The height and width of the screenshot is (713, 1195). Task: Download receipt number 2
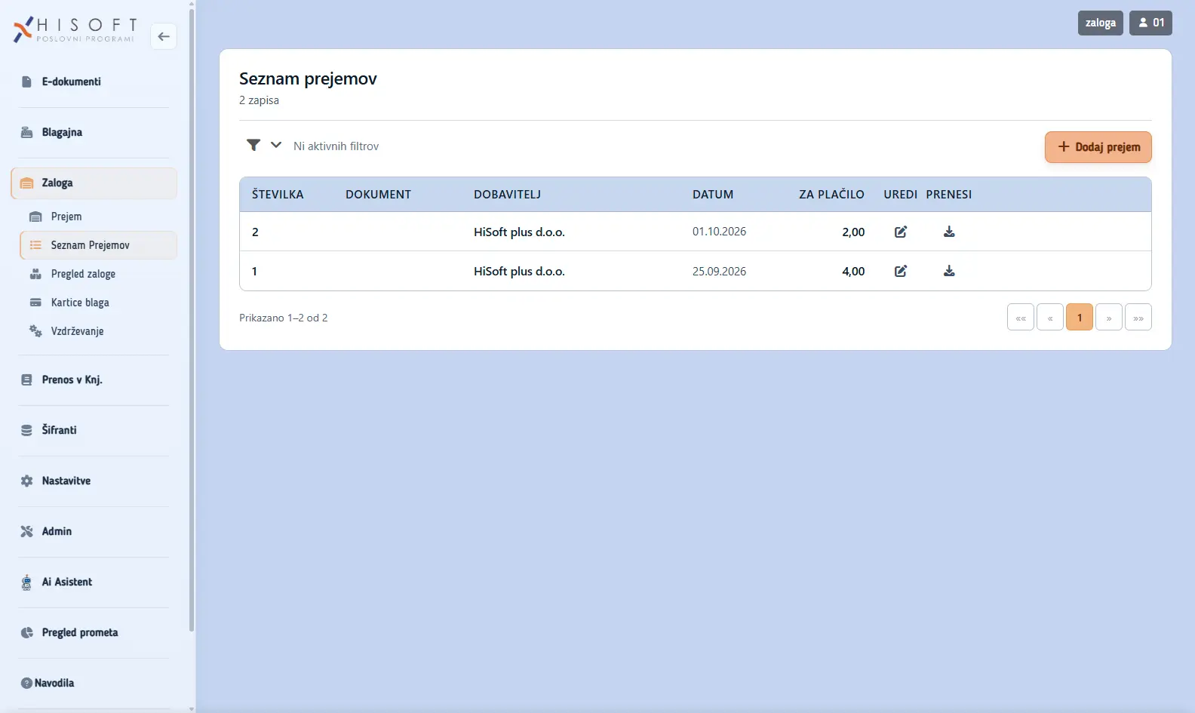coord(949,232)
